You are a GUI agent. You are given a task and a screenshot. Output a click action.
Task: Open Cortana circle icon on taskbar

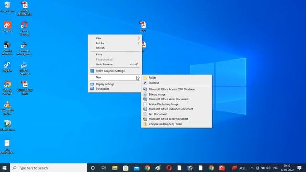[x=93, y=168]
